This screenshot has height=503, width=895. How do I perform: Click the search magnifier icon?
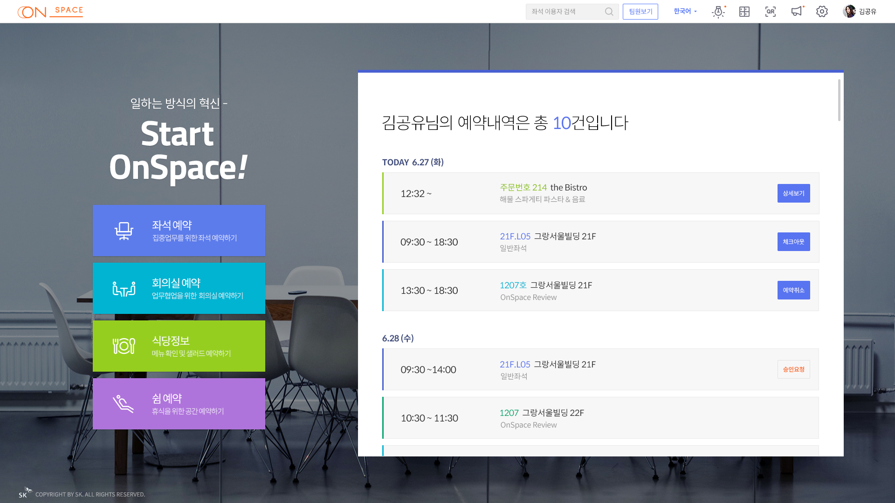tap(609, 12)
